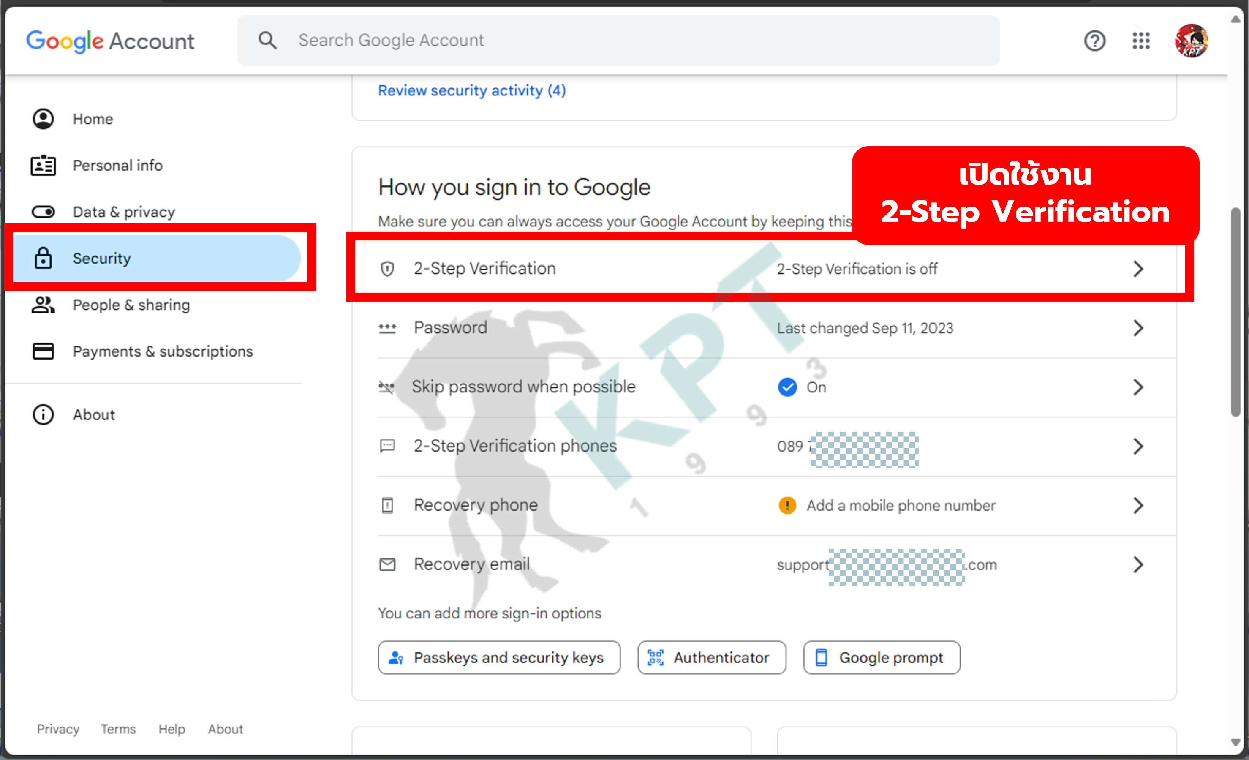
Task: Click the Skip password crossed-key icon
Action: (387, 387)
